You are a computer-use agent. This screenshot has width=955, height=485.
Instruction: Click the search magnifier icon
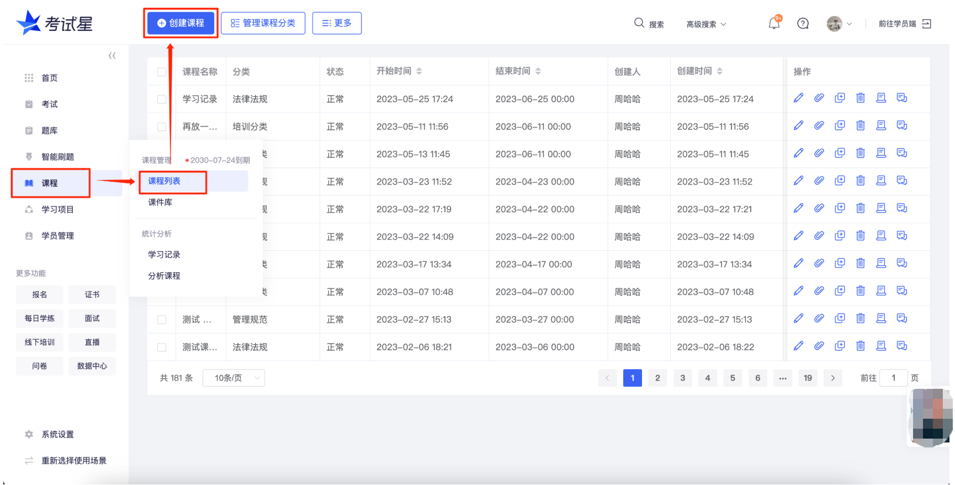pos(639,23)
